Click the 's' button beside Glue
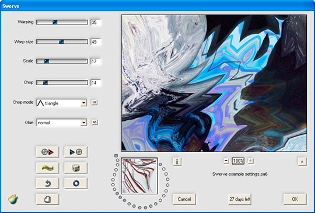This screenshot has width=315, height=213. click(x=95, y=122)
